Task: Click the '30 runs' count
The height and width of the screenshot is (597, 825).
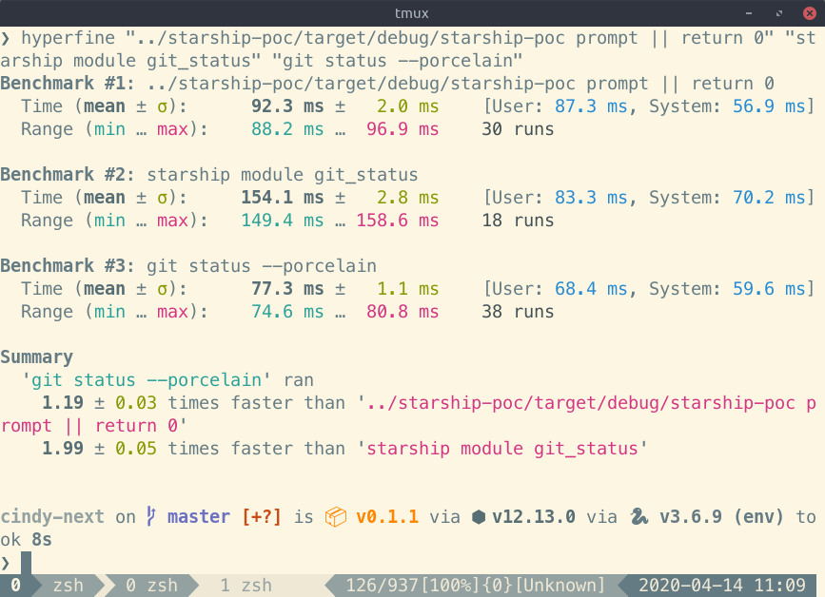Action: click(x=518, y=129)
